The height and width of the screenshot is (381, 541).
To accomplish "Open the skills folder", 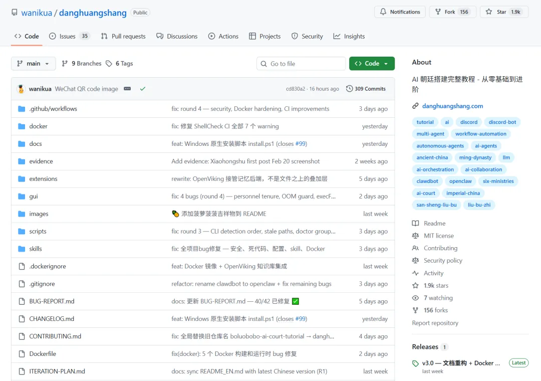I will coord(36,249).
